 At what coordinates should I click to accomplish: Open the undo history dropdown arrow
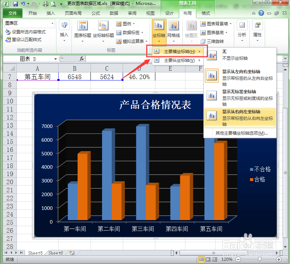coord(28,4)
